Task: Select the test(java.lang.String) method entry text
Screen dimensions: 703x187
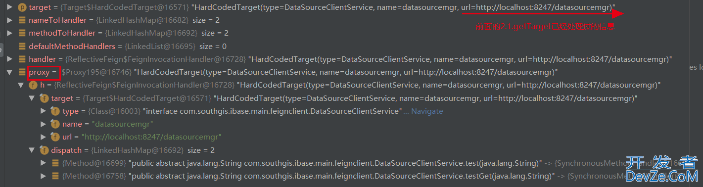Action: (335, 163)
